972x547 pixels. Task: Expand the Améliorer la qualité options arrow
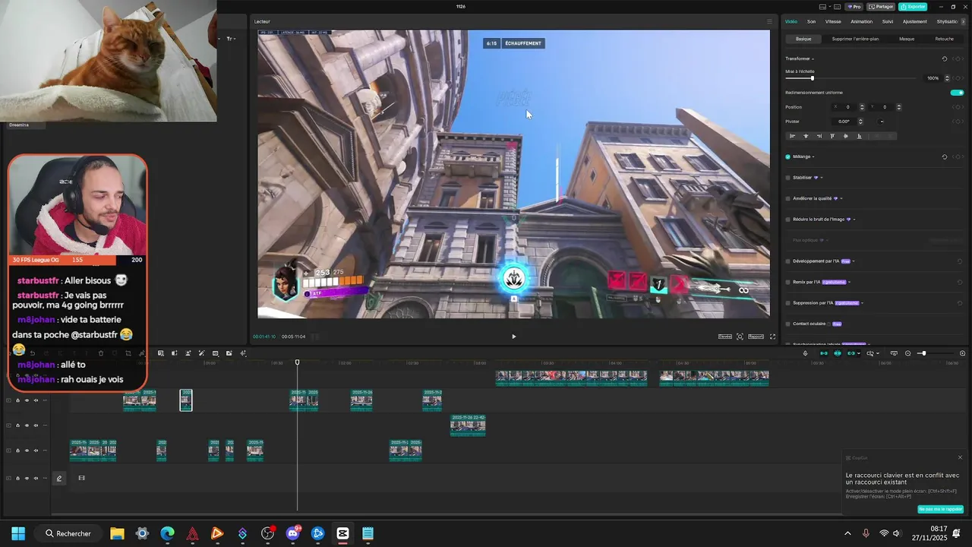pos(841,198)
